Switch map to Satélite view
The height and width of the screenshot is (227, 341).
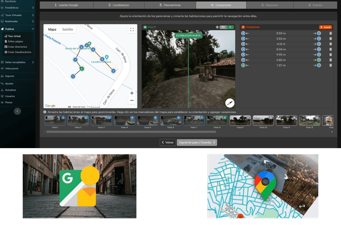(68, 30)
